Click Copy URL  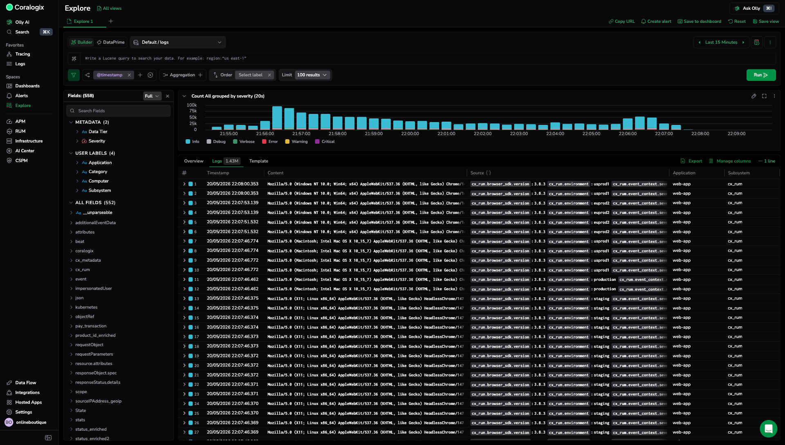621,21
